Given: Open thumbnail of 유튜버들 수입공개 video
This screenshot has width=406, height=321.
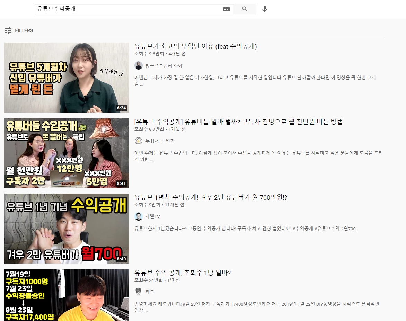Looking at the screenshot, I should (x=67, y=153).
